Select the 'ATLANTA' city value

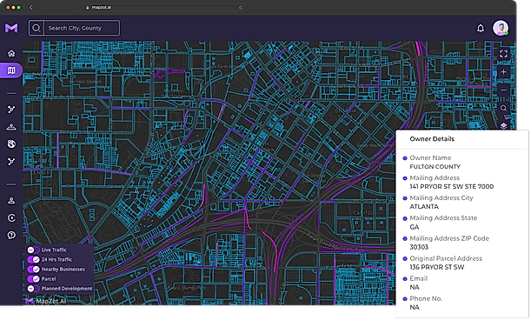click(424, 206)
